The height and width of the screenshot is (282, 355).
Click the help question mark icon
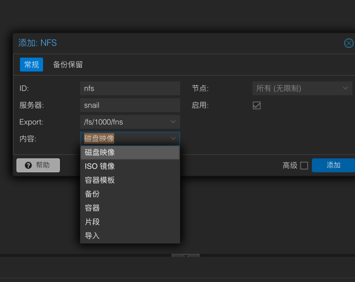(x=28, y=165)
